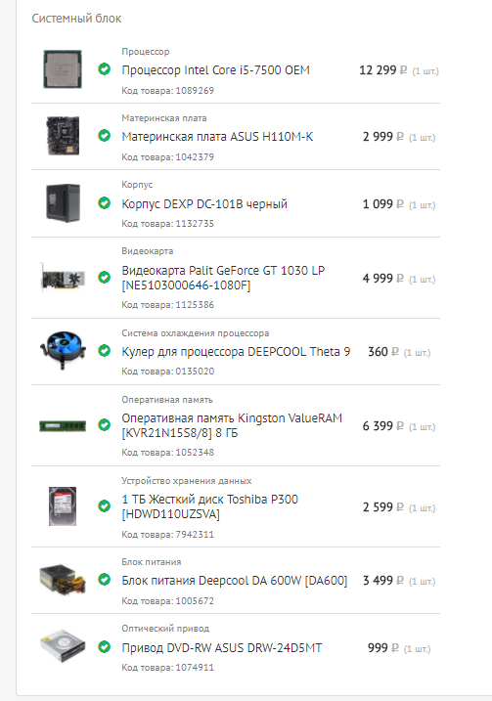Click green checkmark next to the power supply
The height and width of the screenshot is (701, 492).
[x=105, y=580]
